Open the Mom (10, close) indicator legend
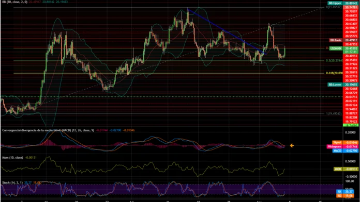Screen dimensions: 360x202 coord(12,158)
